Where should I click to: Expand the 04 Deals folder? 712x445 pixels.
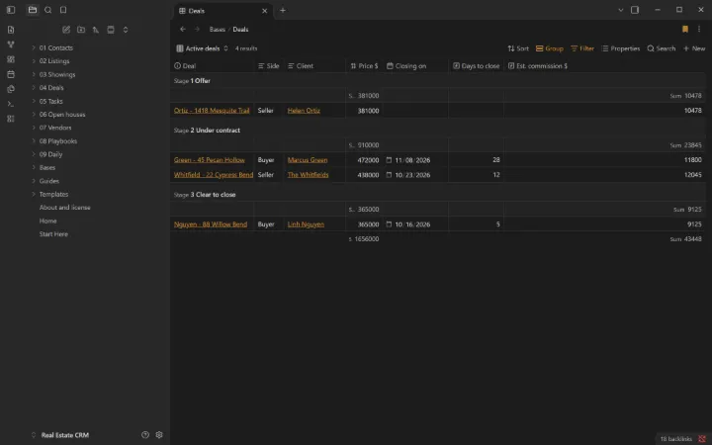pos(50,88)
